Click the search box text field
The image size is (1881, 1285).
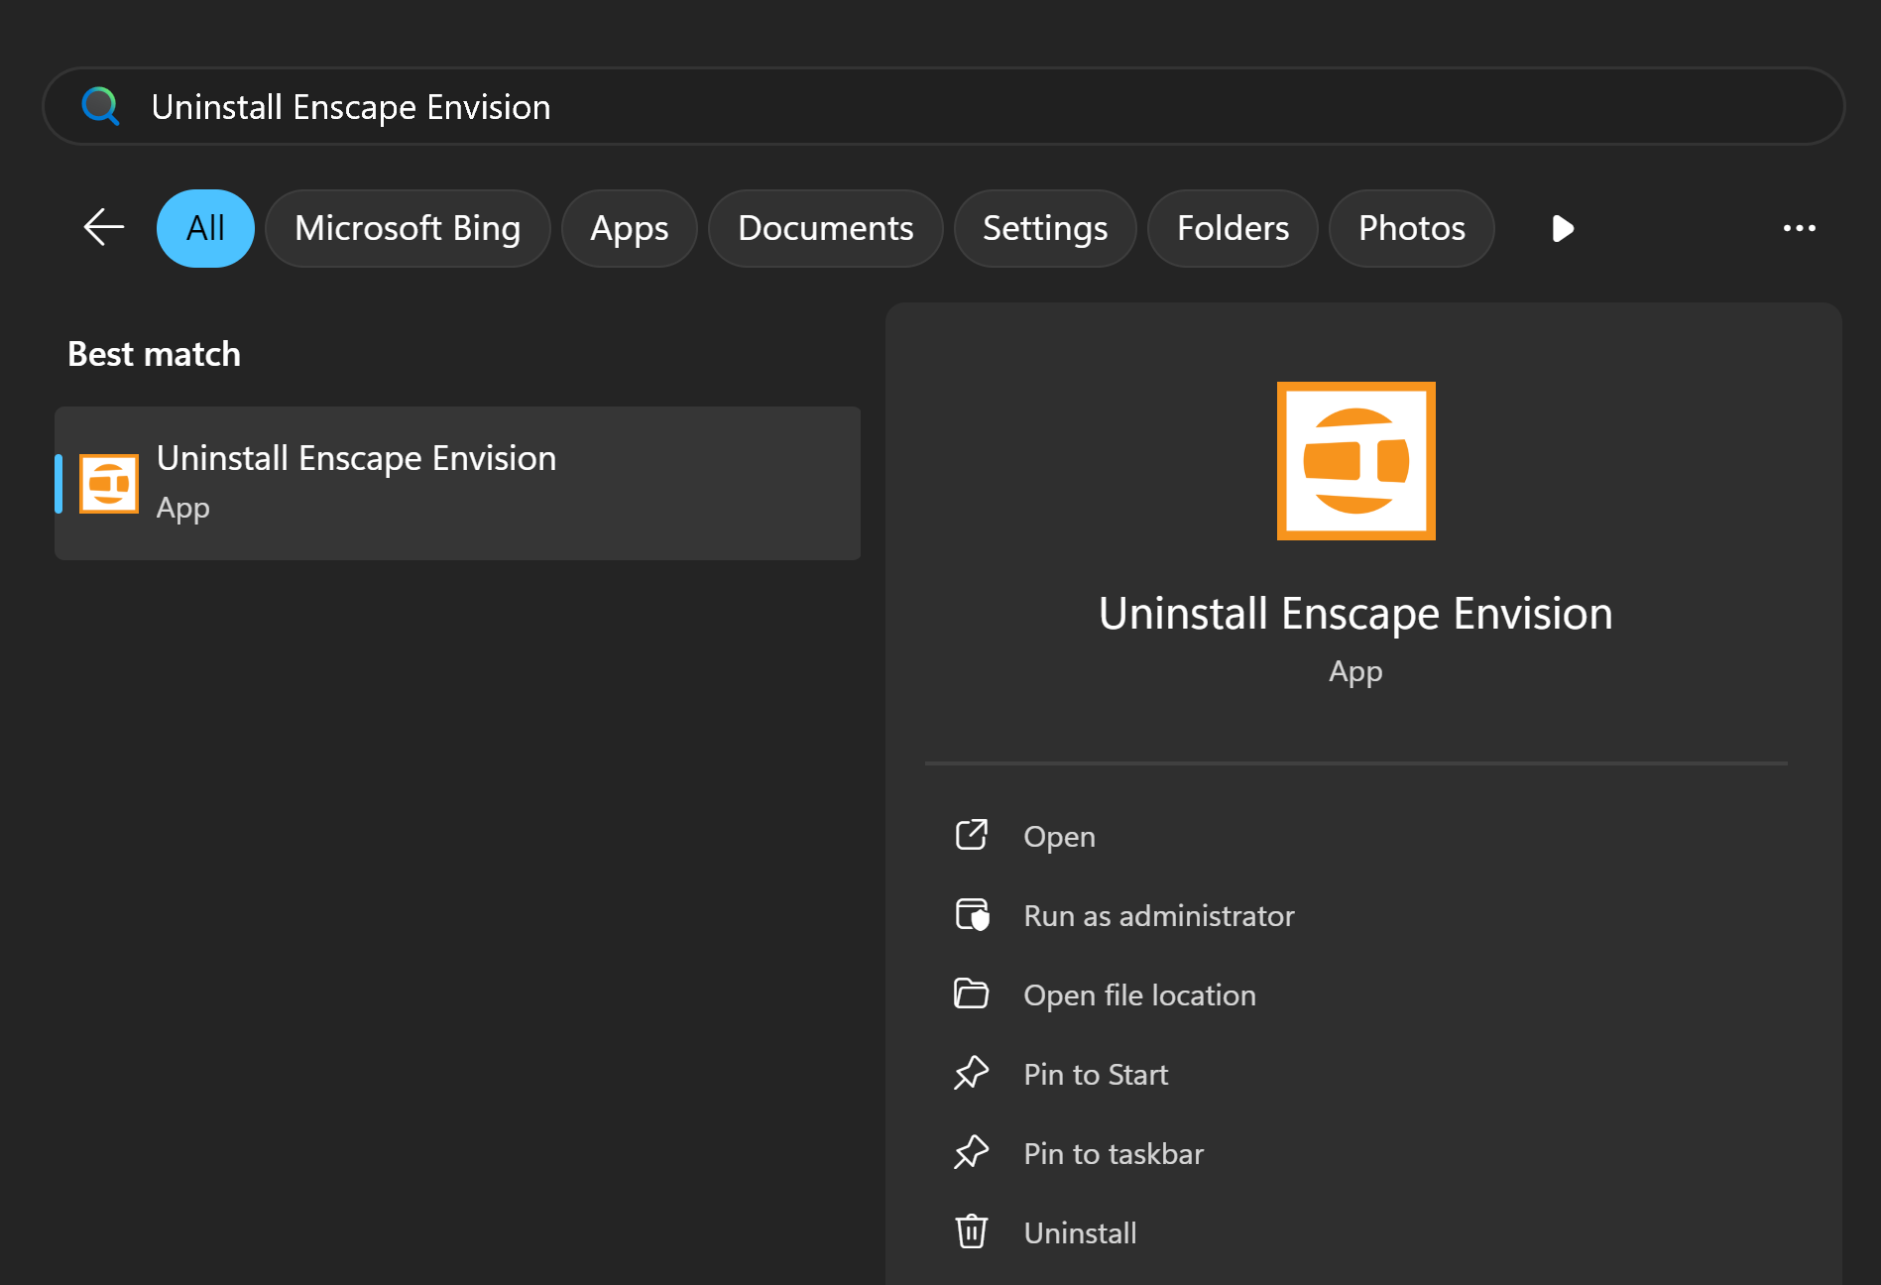pos(943,106)
